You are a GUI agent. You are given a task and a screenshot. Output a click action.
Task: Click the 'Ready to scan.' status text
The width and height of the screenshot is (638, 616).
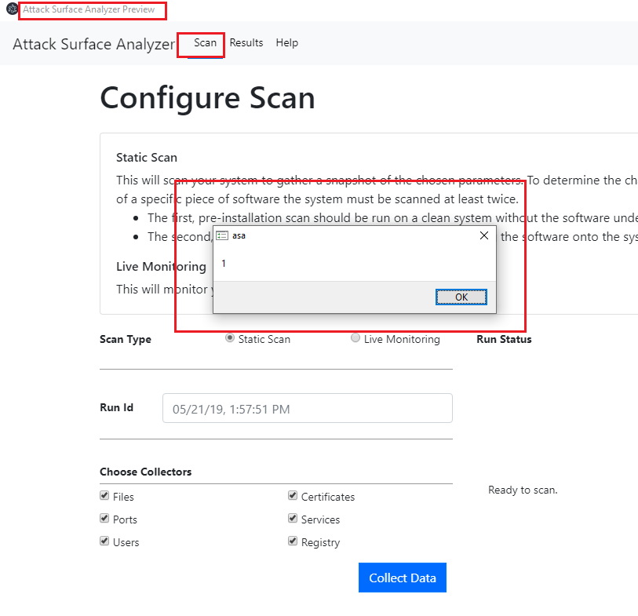tap(523, 490)
